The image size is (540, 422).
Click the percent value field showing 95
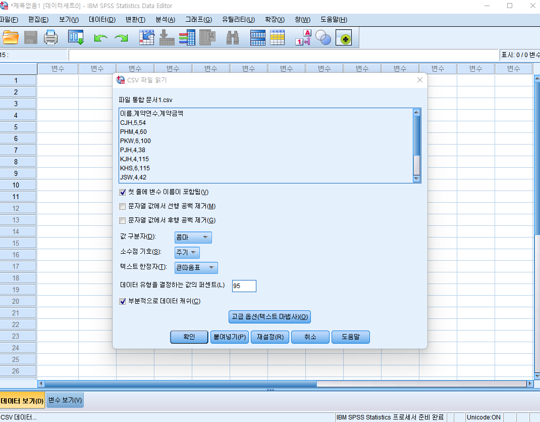click(244, 286)
